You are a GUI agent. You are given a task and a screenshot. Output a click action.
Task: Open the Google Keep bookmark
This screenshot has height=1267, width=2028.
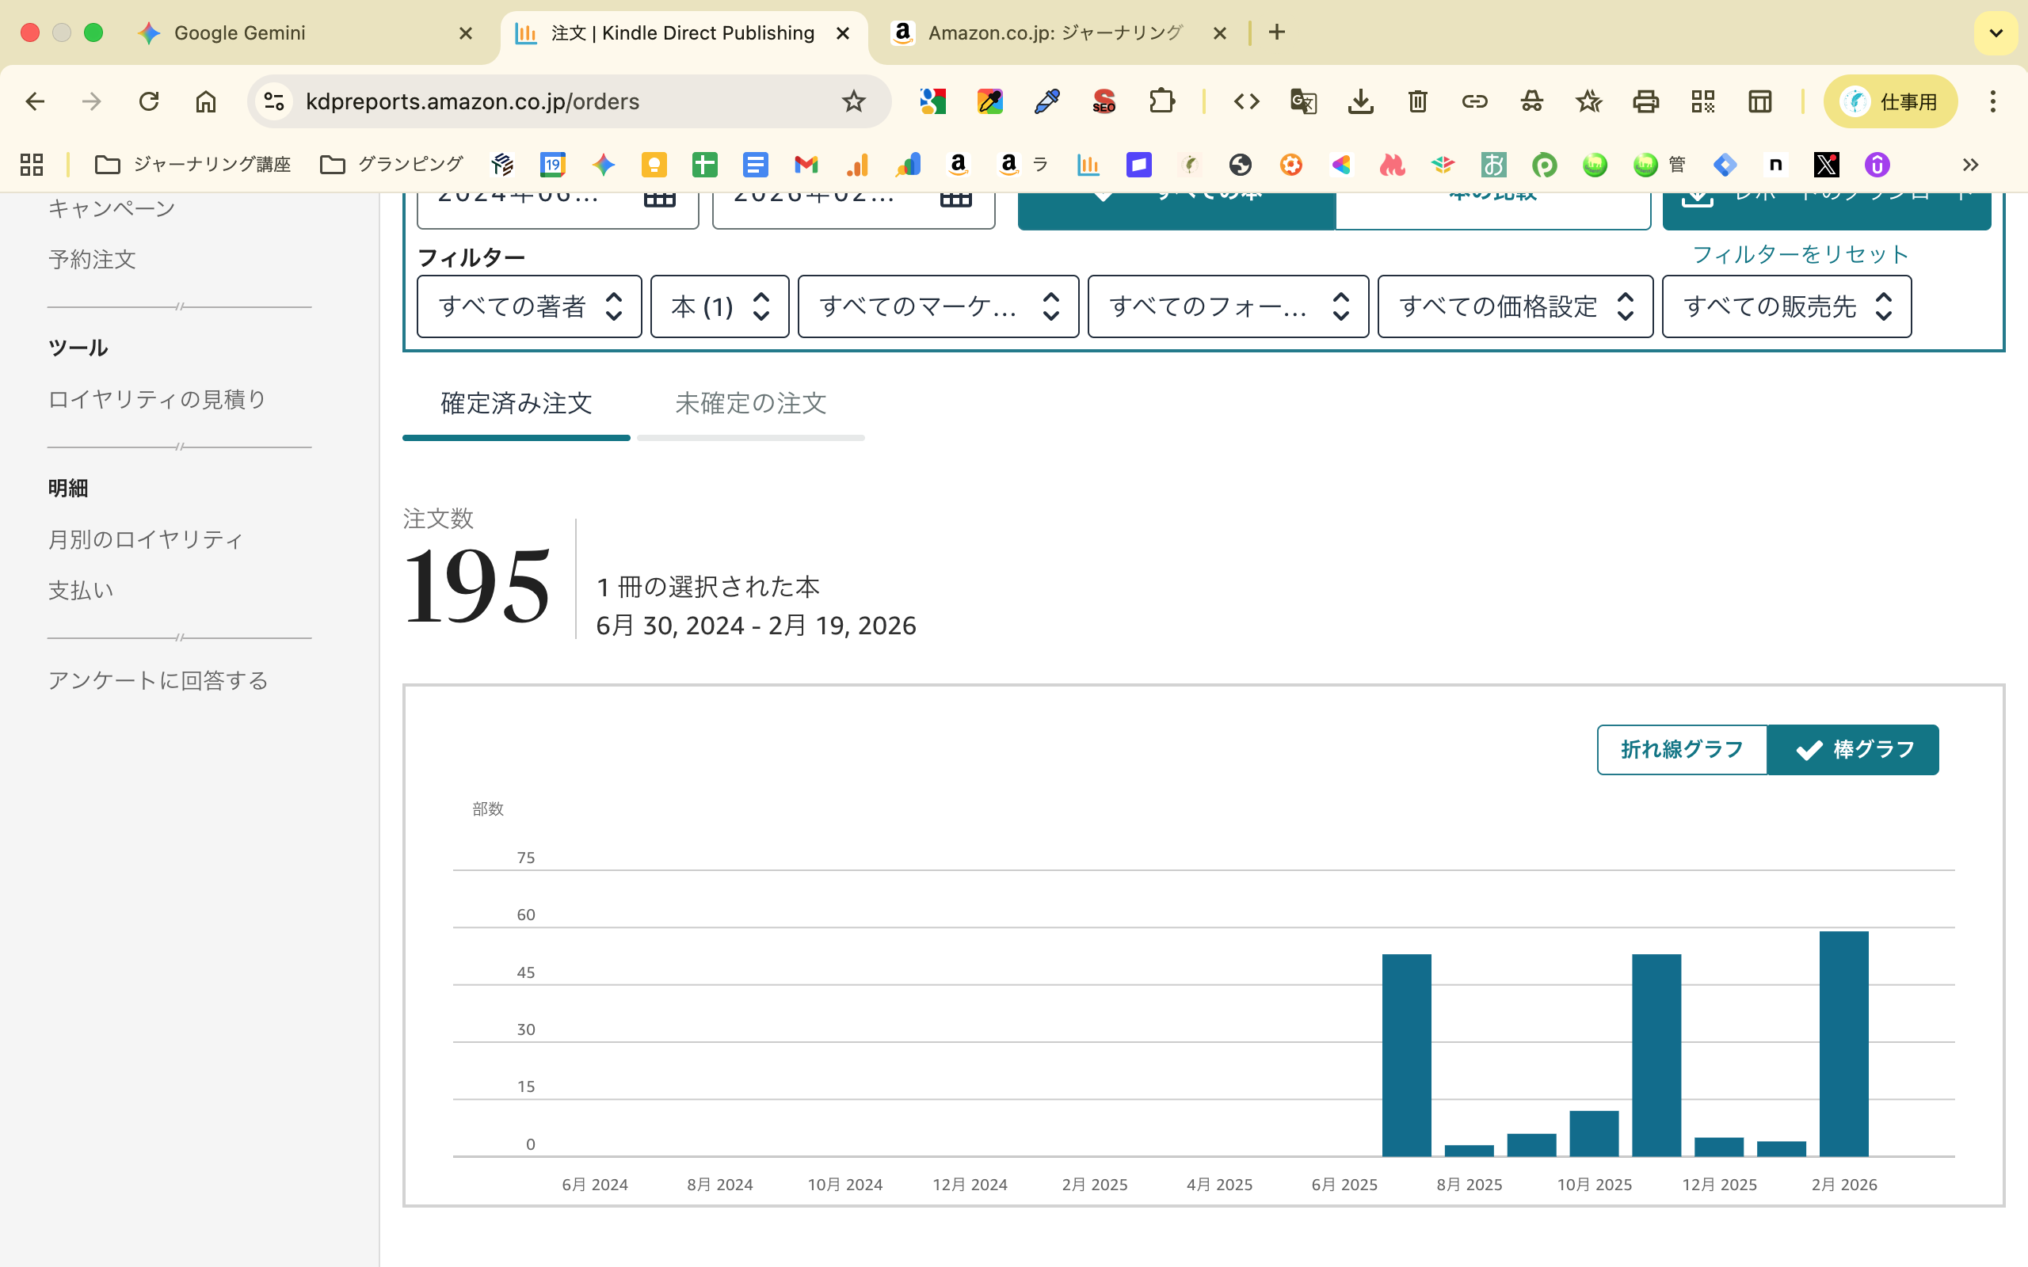click(x=654, y=165)
